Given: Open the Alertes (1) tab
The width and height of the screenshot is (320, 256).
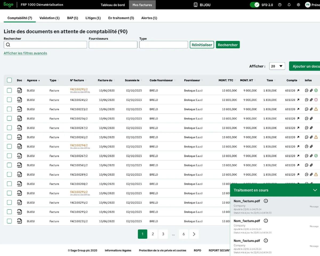Looking at the screenshot, I should click(149, 18).
